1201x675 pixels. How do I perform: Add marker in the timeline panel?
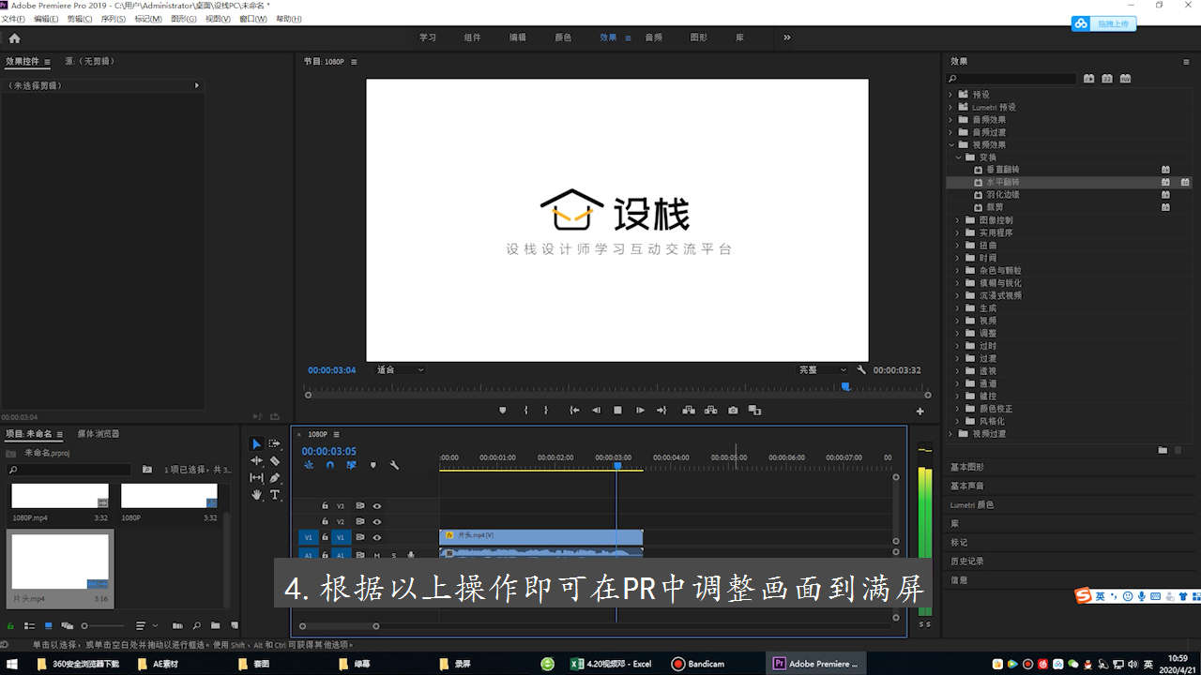pyautogui.click(x=373, y=465)
